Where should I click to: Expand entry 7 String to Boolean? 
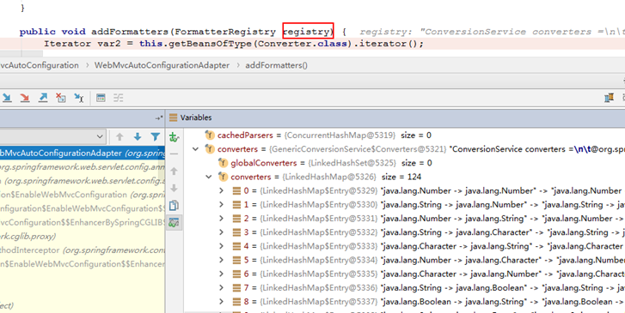[222, 288]
